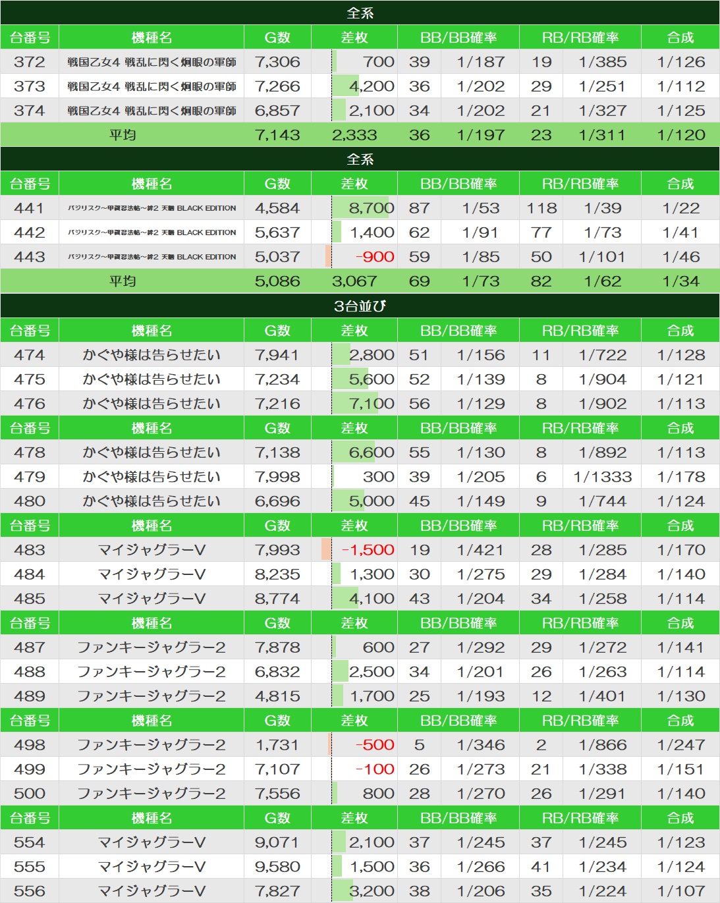Select machine number 479
This screenshot has width=720, height=903.
pyautogui.click(x=30, y=477)
